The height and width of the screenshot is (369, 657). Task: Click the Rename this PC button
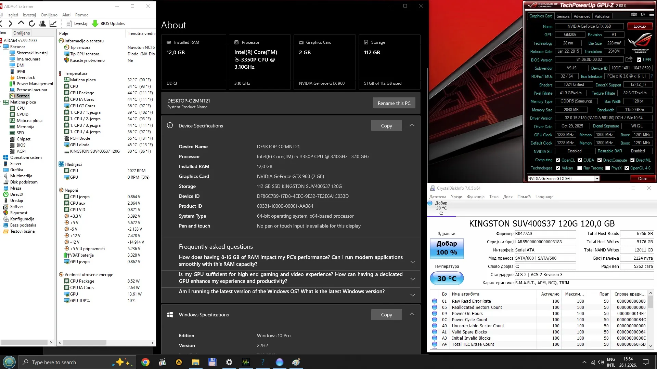[394, 103]
